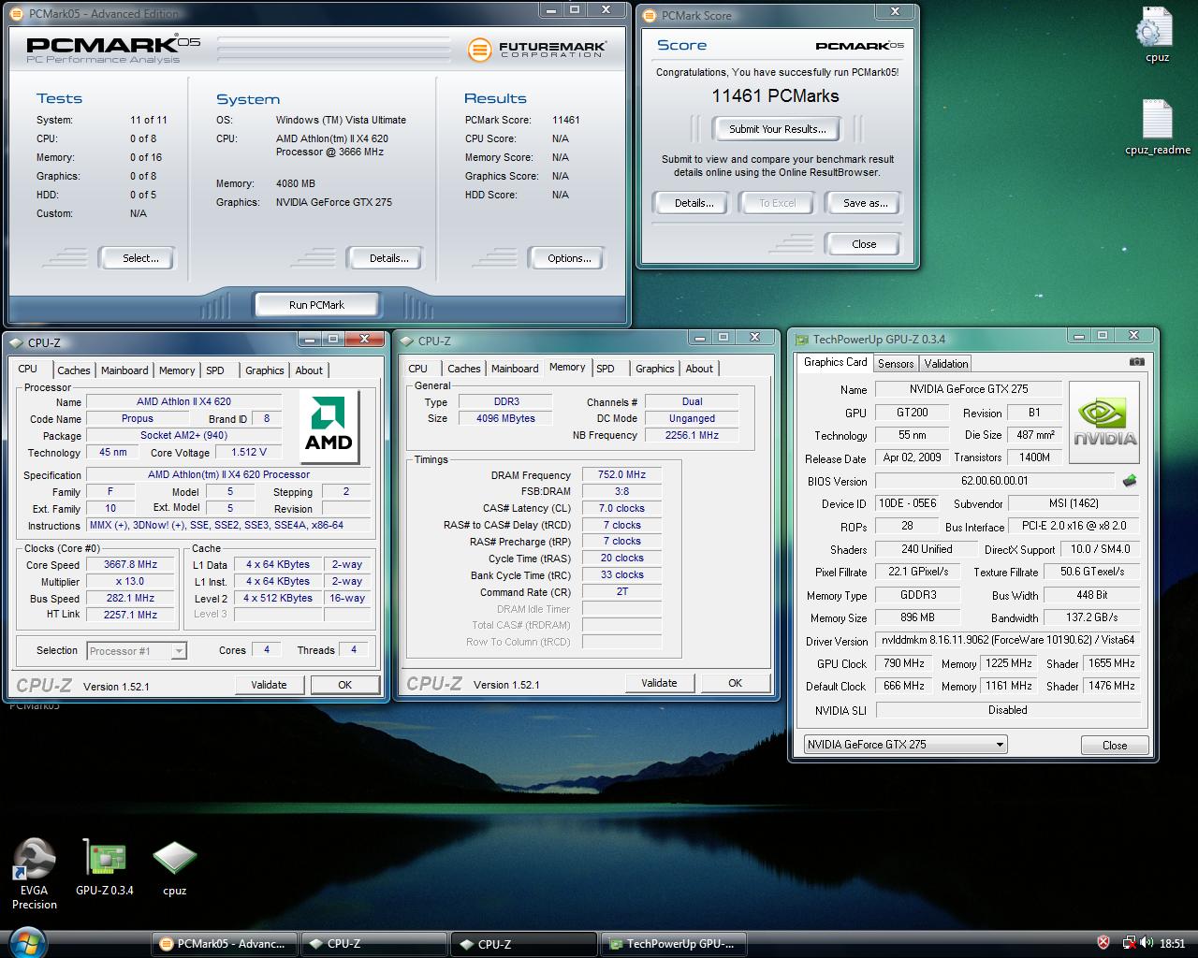Open the cpuz chip icon near the dock

tap(175, 867)
